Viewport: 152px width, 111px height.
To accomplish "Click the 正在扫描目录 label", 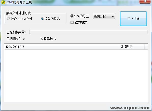I will [16, 32].
